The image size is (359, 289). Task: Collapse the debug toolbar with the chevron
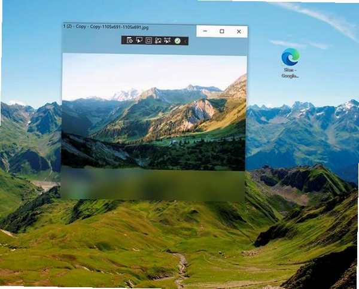pyautogui.click(x=185, y=41)
